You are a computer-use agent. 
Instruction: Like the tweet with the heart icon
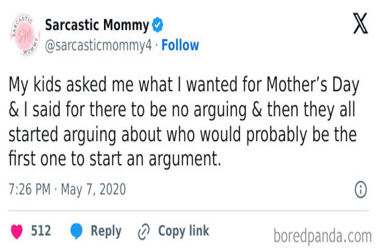(x=17, y=231)
